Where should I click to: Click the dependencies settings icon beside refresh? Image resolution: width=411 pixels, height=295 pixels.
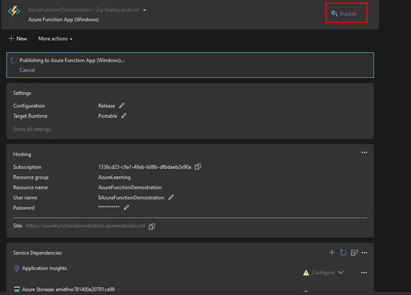tap(354, 252)
